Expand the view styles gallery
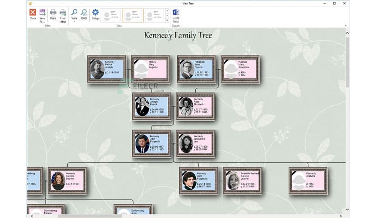The width and height of the screenshot is (377, 218). click(x=167, y=21)
